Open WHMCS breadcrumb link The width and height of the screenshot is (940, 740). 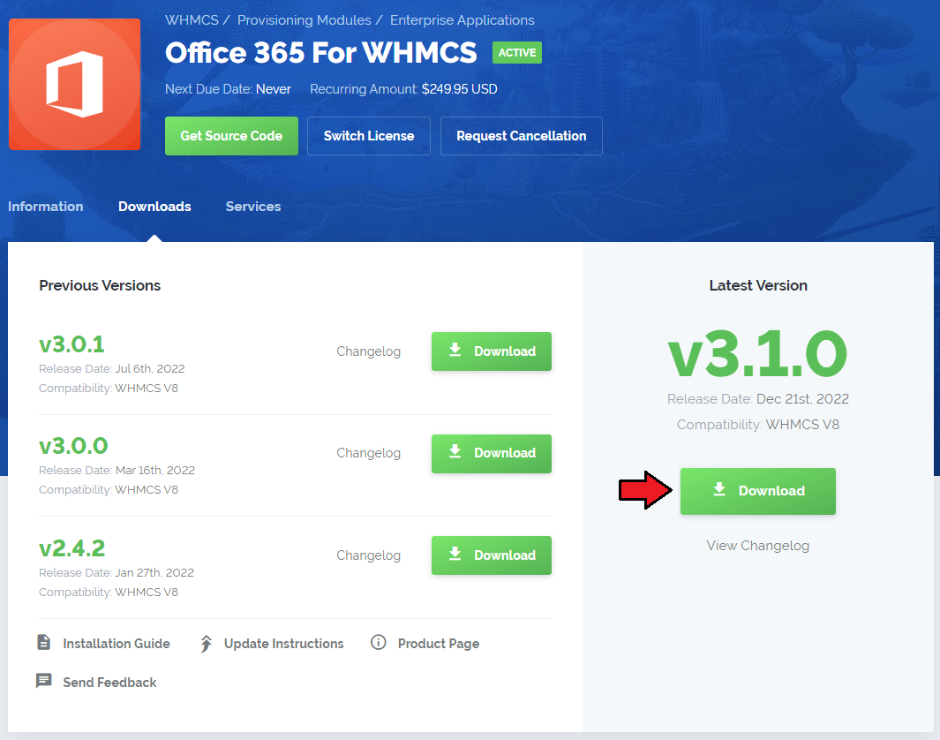(192, 19)
